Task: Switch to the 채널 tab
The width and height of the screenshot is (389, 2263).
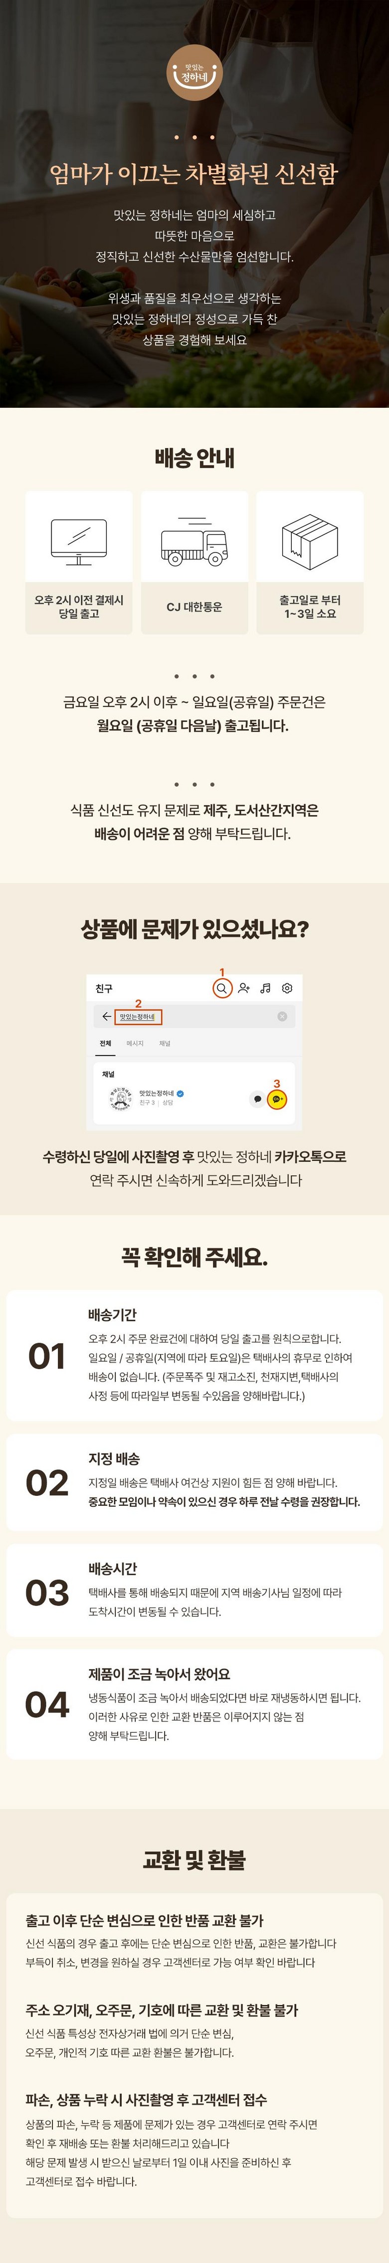Action: pyautogui.click(x=164, y=1044)
